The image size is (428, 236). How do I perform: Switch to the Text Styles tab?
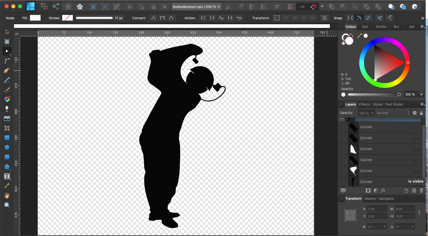[394, 104]
